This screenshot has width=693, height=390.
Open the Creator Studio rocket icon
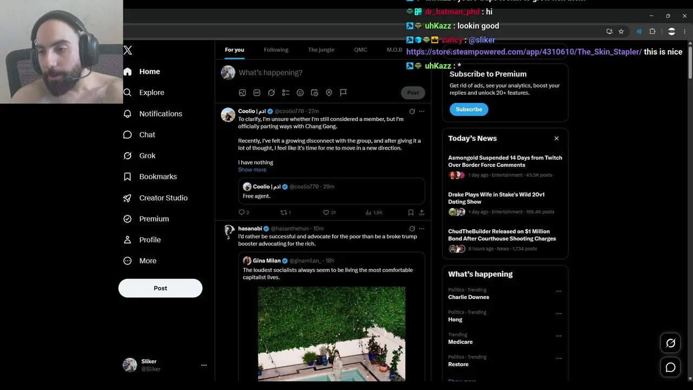[x=128, y=198]
